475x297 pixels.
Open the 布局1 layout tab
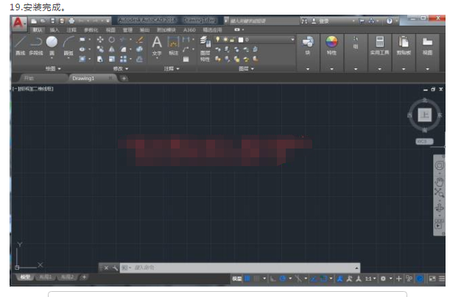point(46,277)
